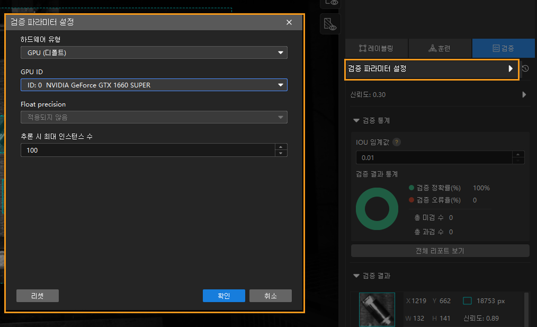
Task: Click the 총 과검 수 text
Action: click(x=429, y=232)
